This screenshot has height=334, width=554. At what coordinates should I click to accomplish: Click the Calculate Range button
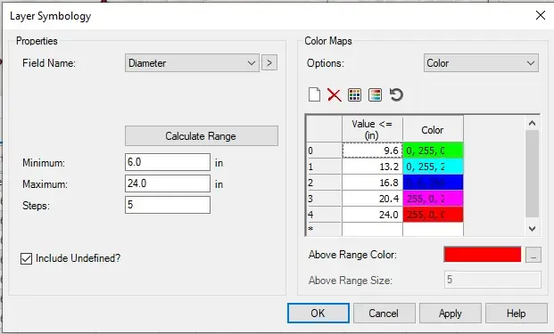tap(202, 135)
